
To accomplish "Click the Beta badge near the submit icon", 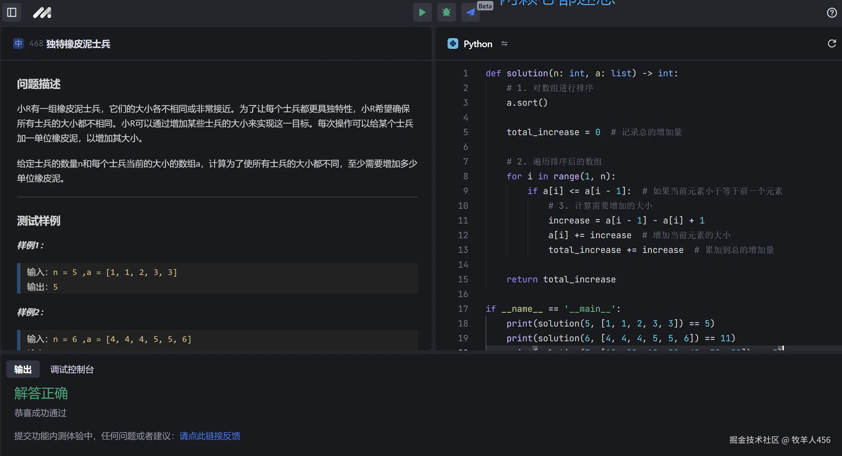I will [485, 6].
